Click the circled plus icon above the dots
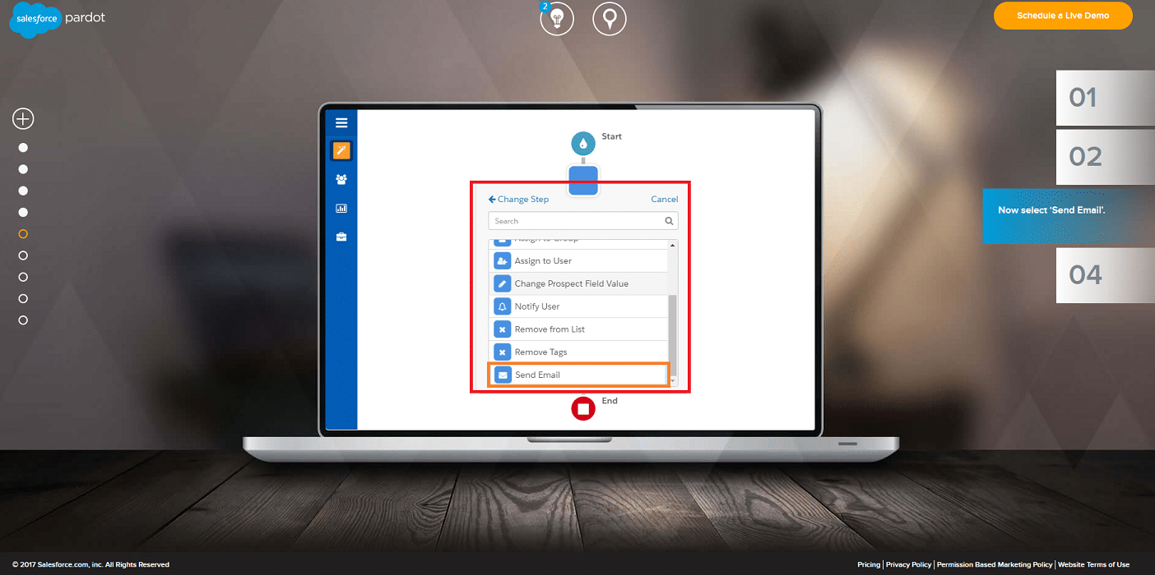Screen dimensions: 1155x575 23,119
